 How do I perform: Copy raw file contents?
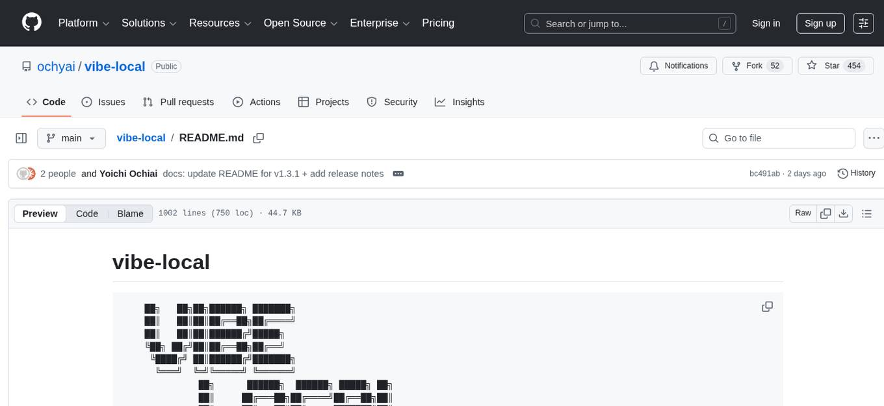click(826, 213)
